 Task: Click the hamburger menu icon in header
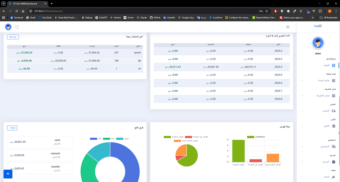288,27
